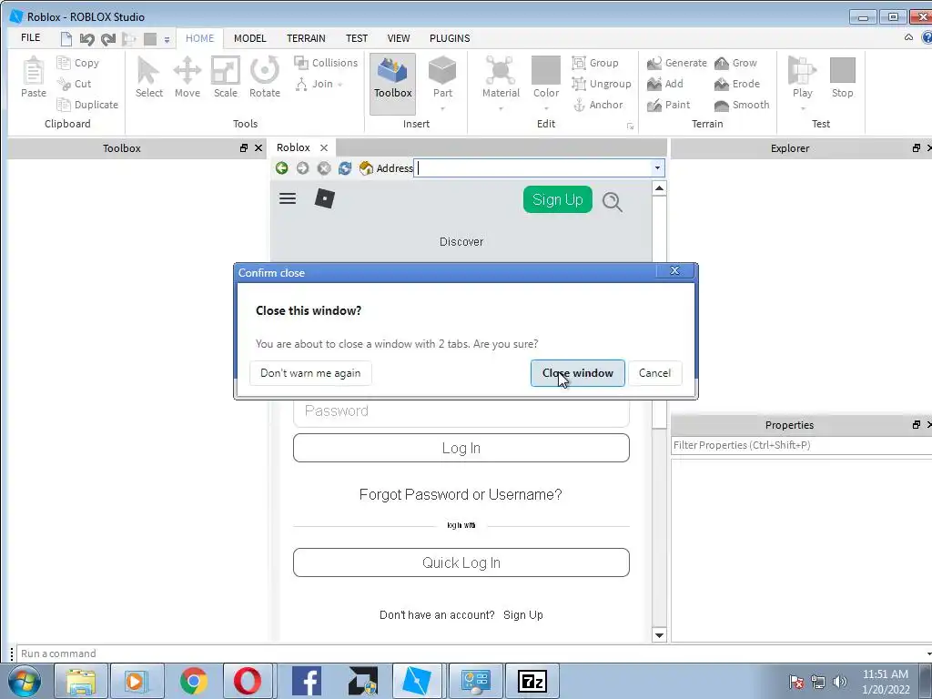Choose the Rotate tool
This screenshot has height=699, width=932.
(x=265, y=77)
